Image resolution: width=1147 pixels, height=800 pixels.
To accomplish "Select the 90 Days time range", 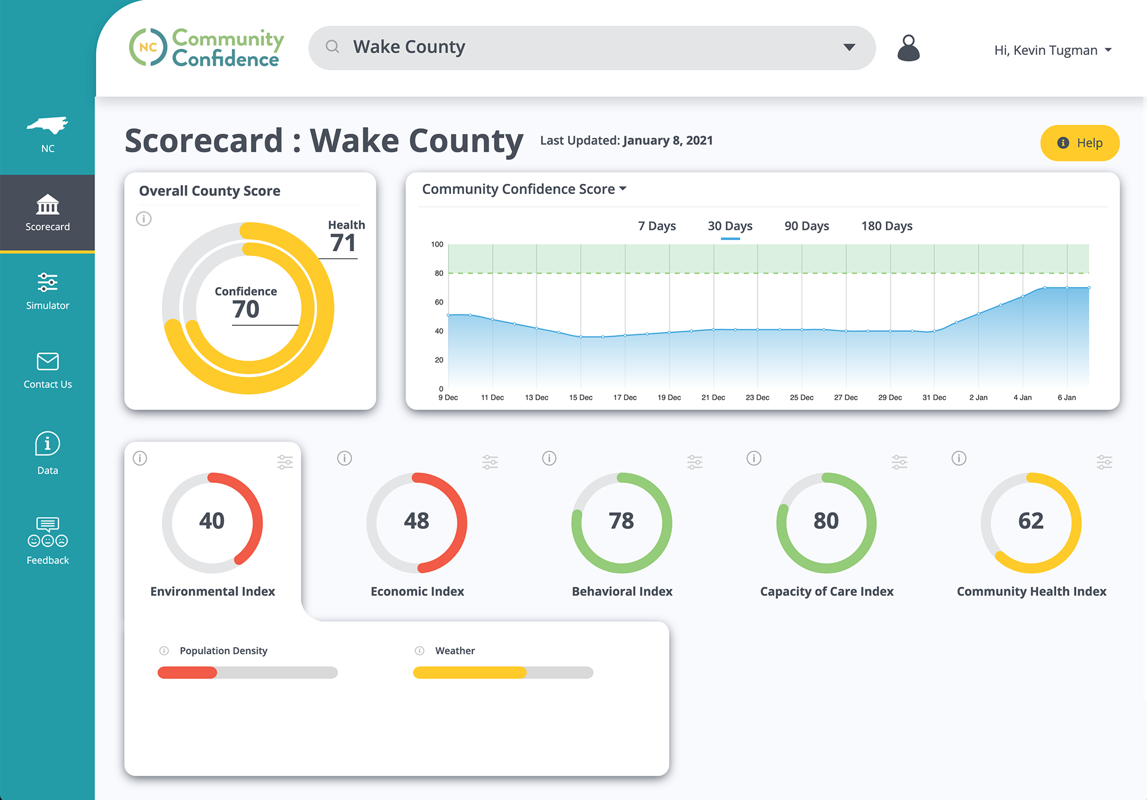I will click(806, 226).
